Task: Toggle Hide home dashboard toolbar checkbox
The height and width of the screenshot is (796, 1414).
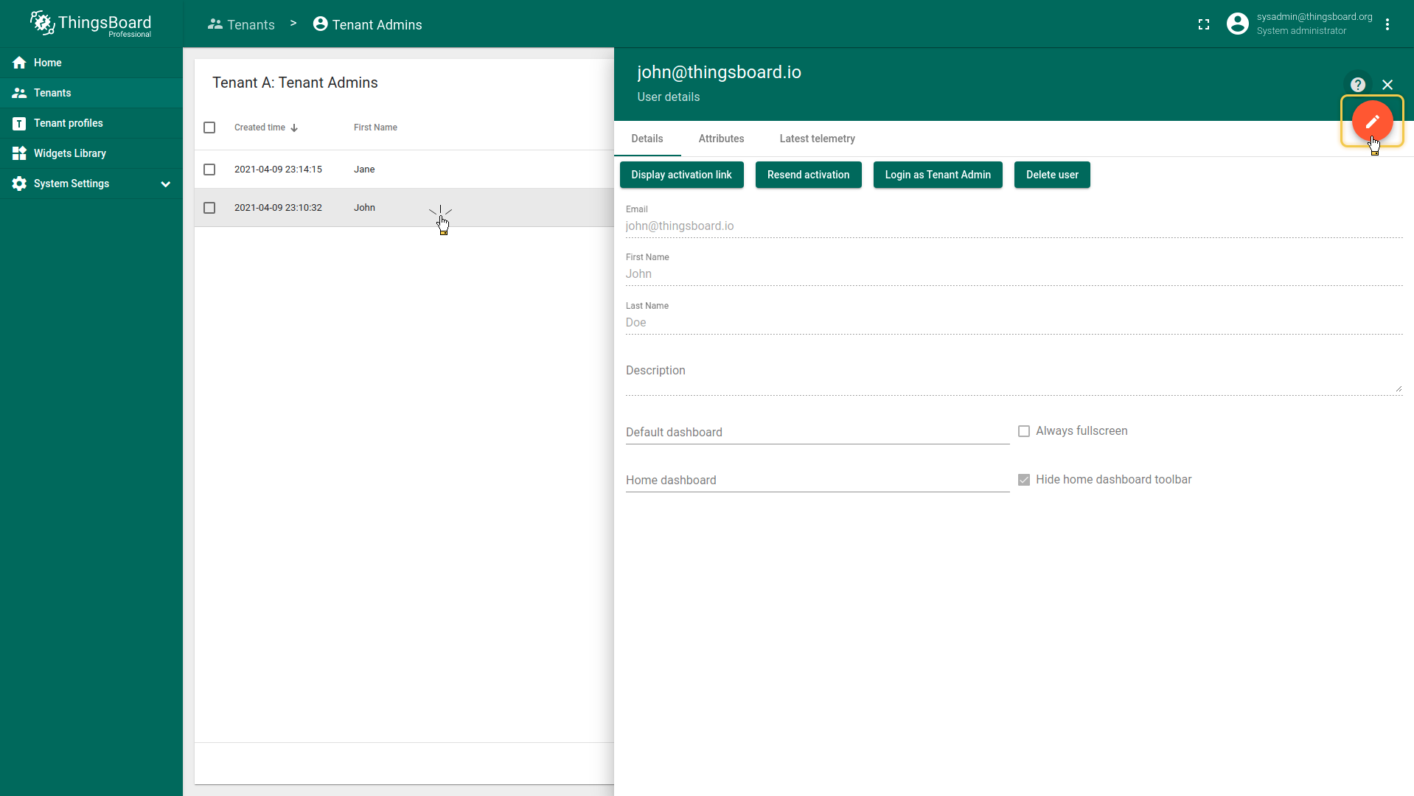Action: pos(1024,480)
